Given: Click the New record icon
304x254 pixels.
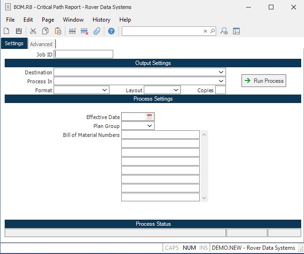Looking at the screenshot, I should [7, 31].
